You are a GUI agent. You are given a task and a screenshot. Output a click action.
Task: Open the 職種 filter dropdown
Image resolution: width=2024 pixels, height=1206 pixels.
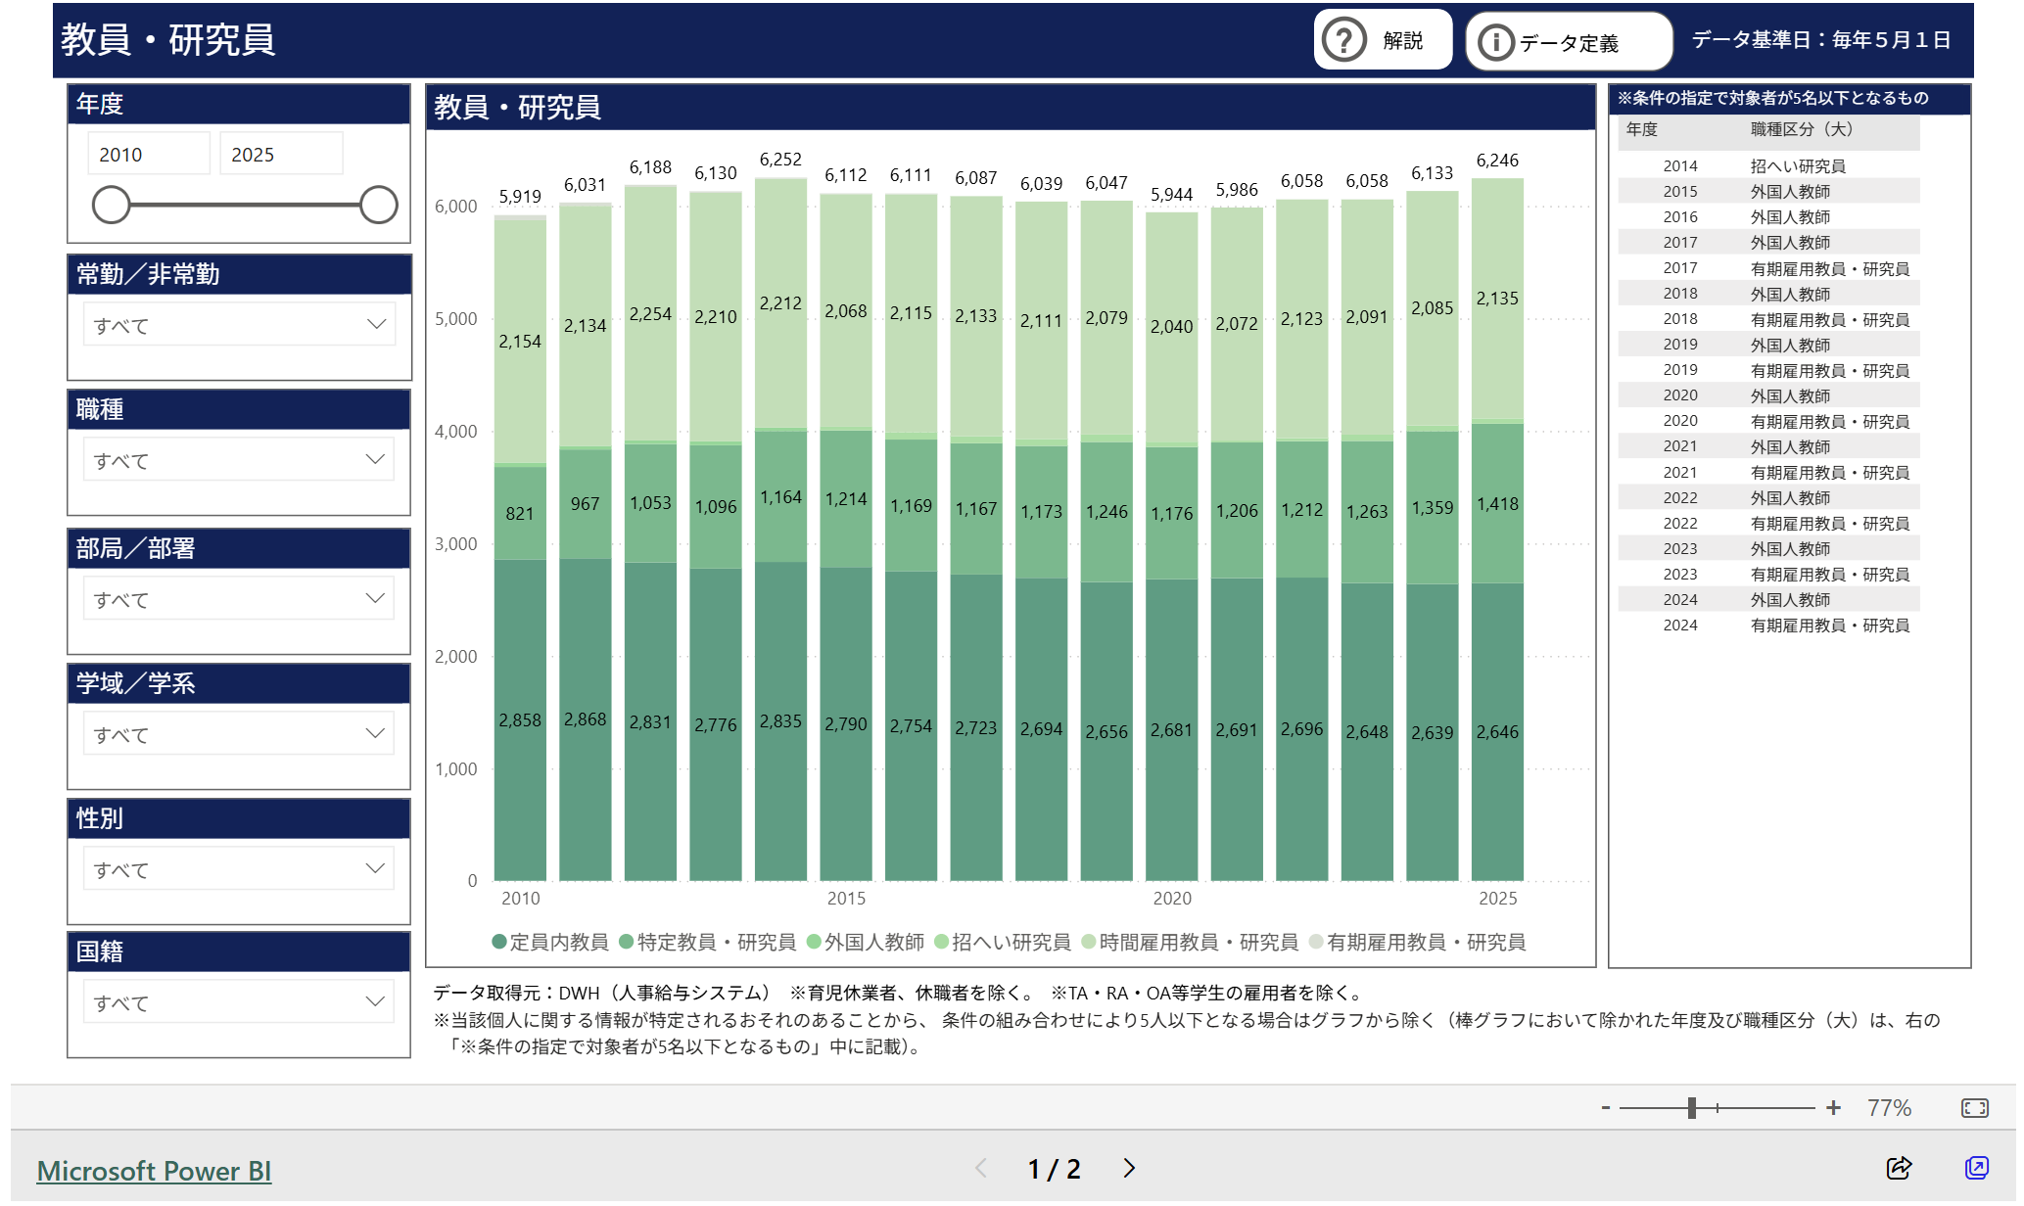pos(239,460)
